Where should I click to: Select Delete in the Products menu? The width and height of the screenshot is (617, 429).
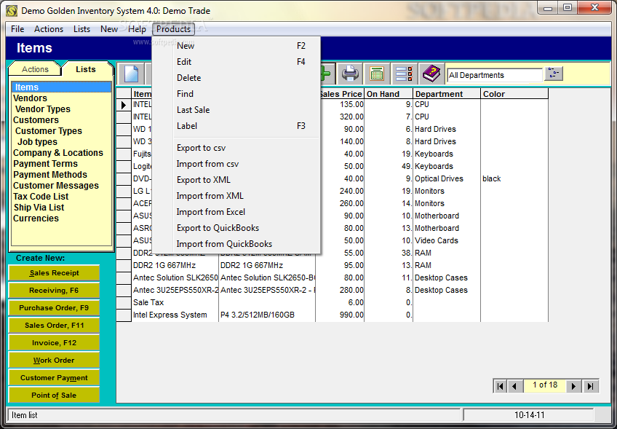click(236, 78)
